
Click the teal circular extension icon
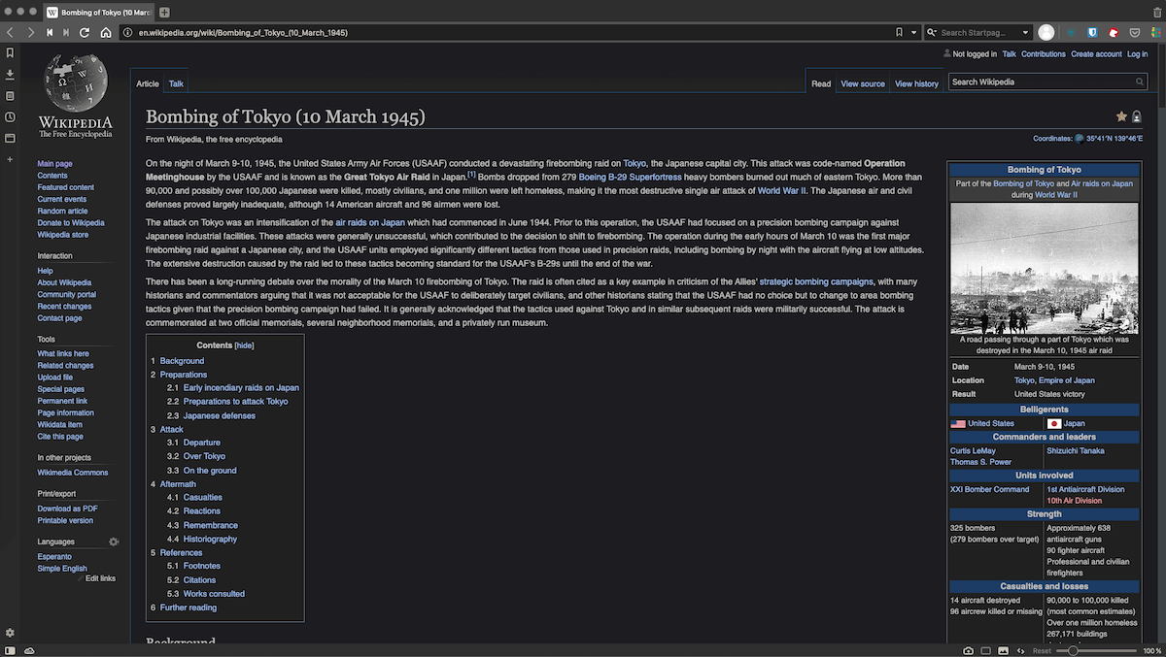1071,32
